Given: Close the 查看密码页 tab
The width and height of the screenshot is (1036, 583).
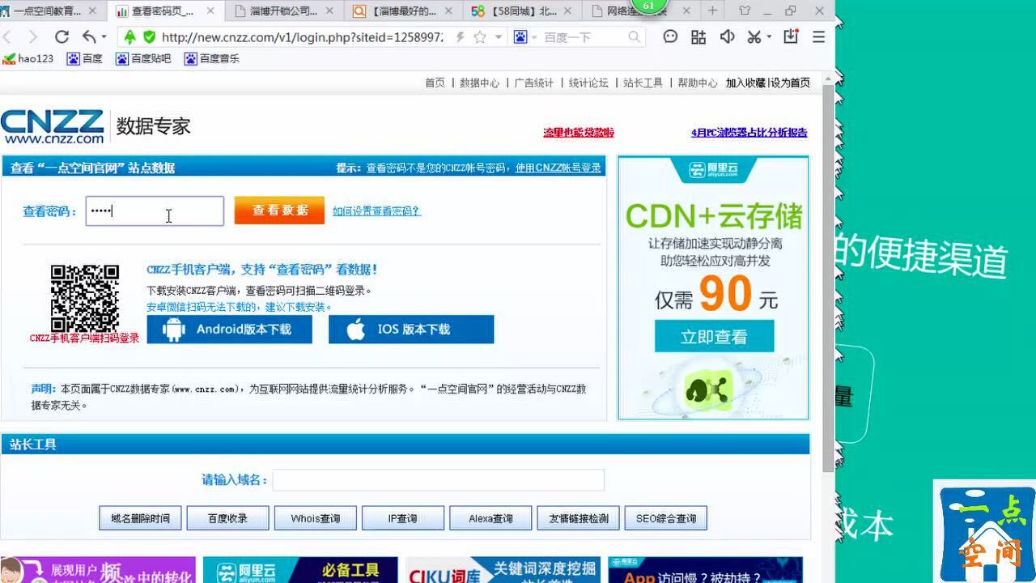Looking at the screenshot, I should pyautogui.click(x=210, y=11).
